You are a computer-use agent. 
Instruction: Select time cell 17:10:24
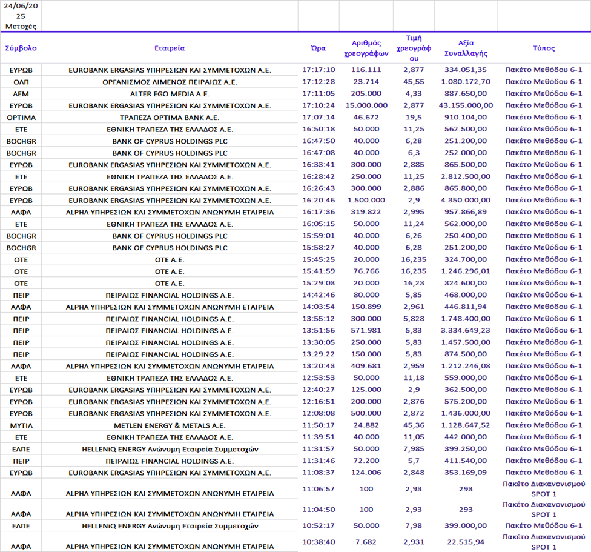[319, 105]
